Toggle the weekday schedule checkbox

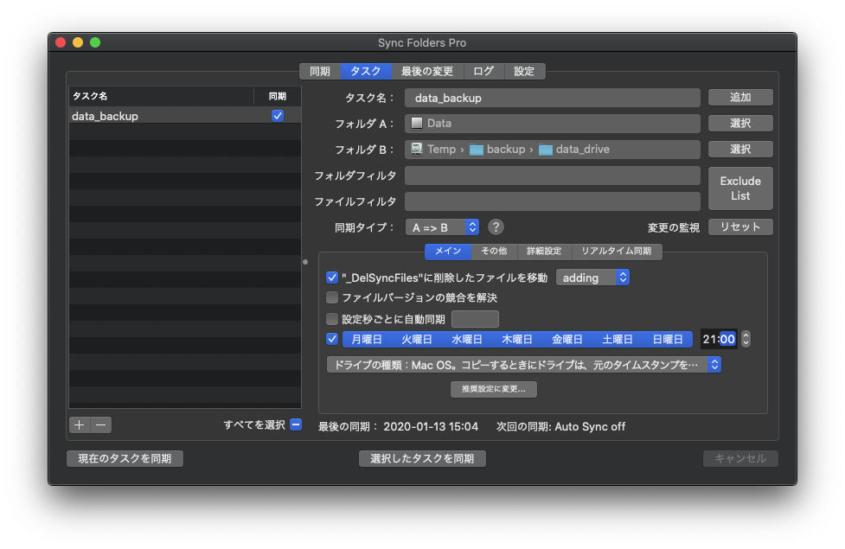tap(332, 340)
